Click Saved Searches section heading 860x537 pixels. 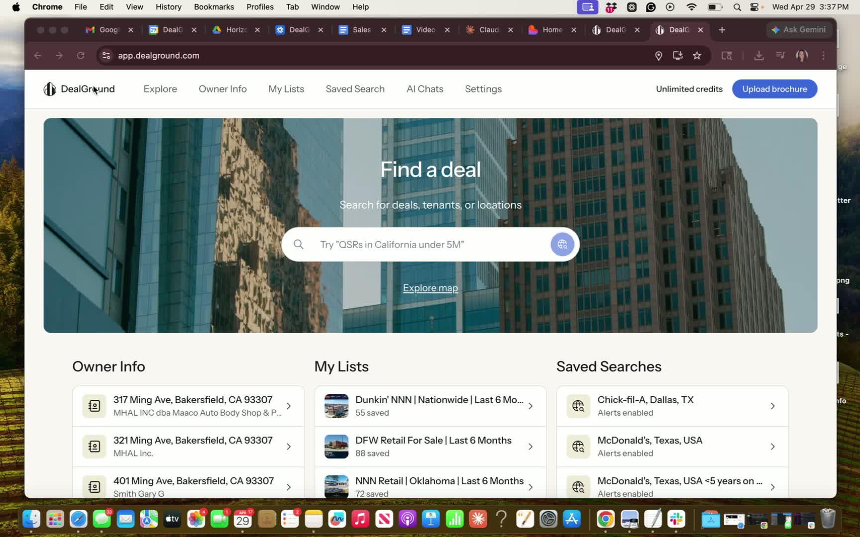[x=609, y=366]
